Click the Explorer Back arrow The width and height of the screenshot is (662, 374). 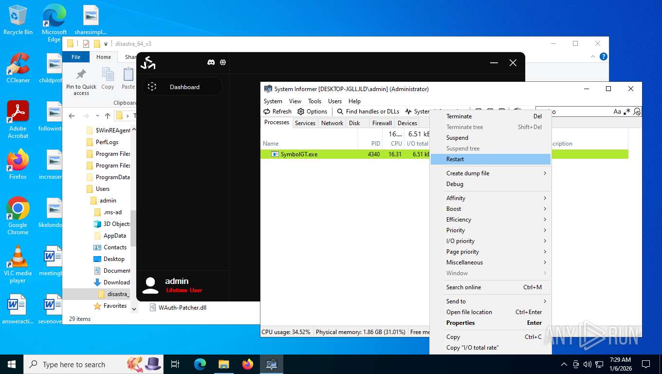[x=72, y=116]
